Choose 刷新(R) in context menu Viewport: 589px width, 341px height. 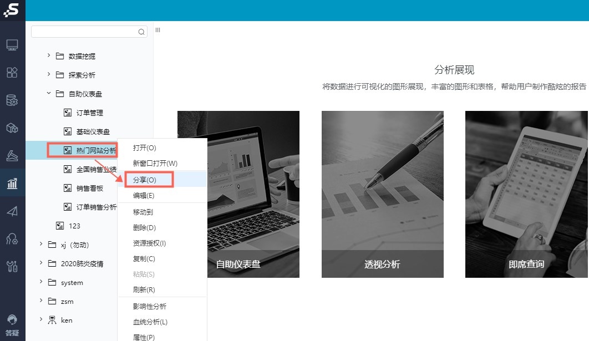coord(163,290)
